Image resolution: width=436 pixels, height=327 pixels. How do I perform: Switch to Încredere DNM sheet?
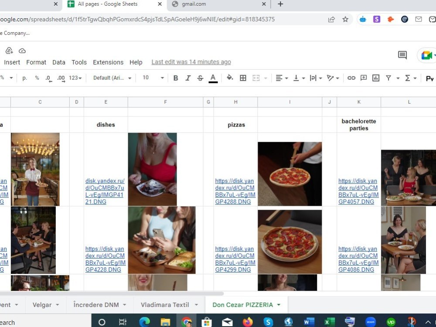coord(96,305)
